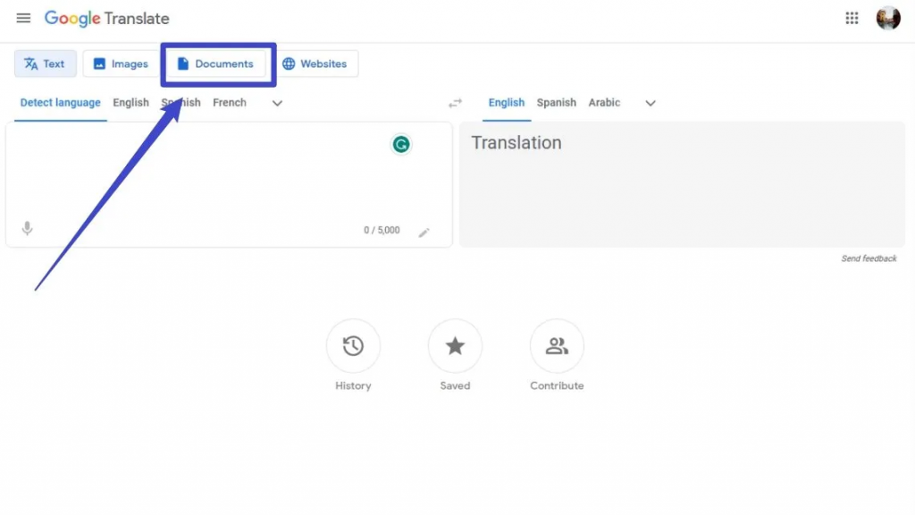Open translation History
915x515 pixels.
(353, 346)
